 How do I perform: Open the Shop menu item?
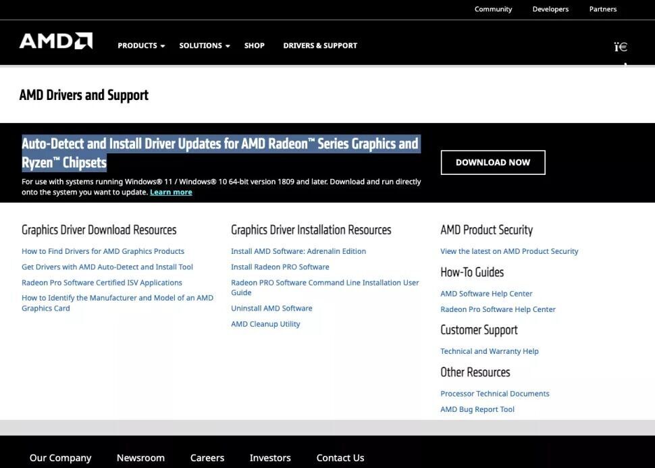254,46
